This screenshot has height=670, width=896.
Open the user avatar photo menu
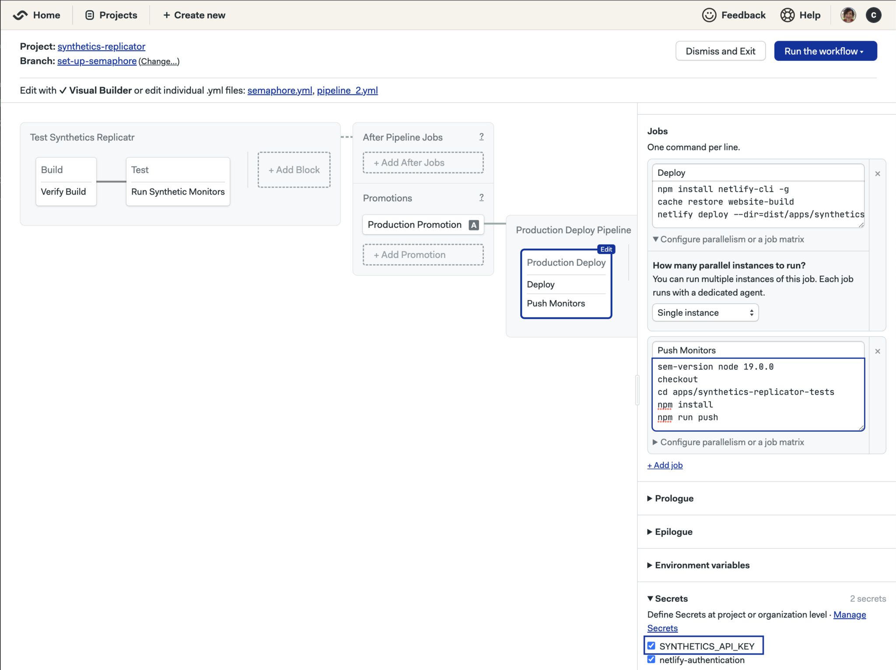tap(847, 14)
